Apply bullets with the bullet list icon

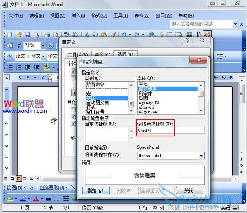(x=19, y=67)
